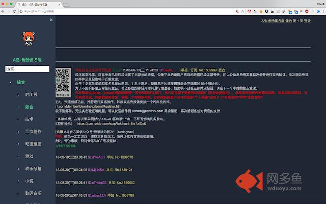This screenshot has width=326, height=204.
Task: Open the 欢乐恶搞 board in sidebar
Action: (33, 169)
